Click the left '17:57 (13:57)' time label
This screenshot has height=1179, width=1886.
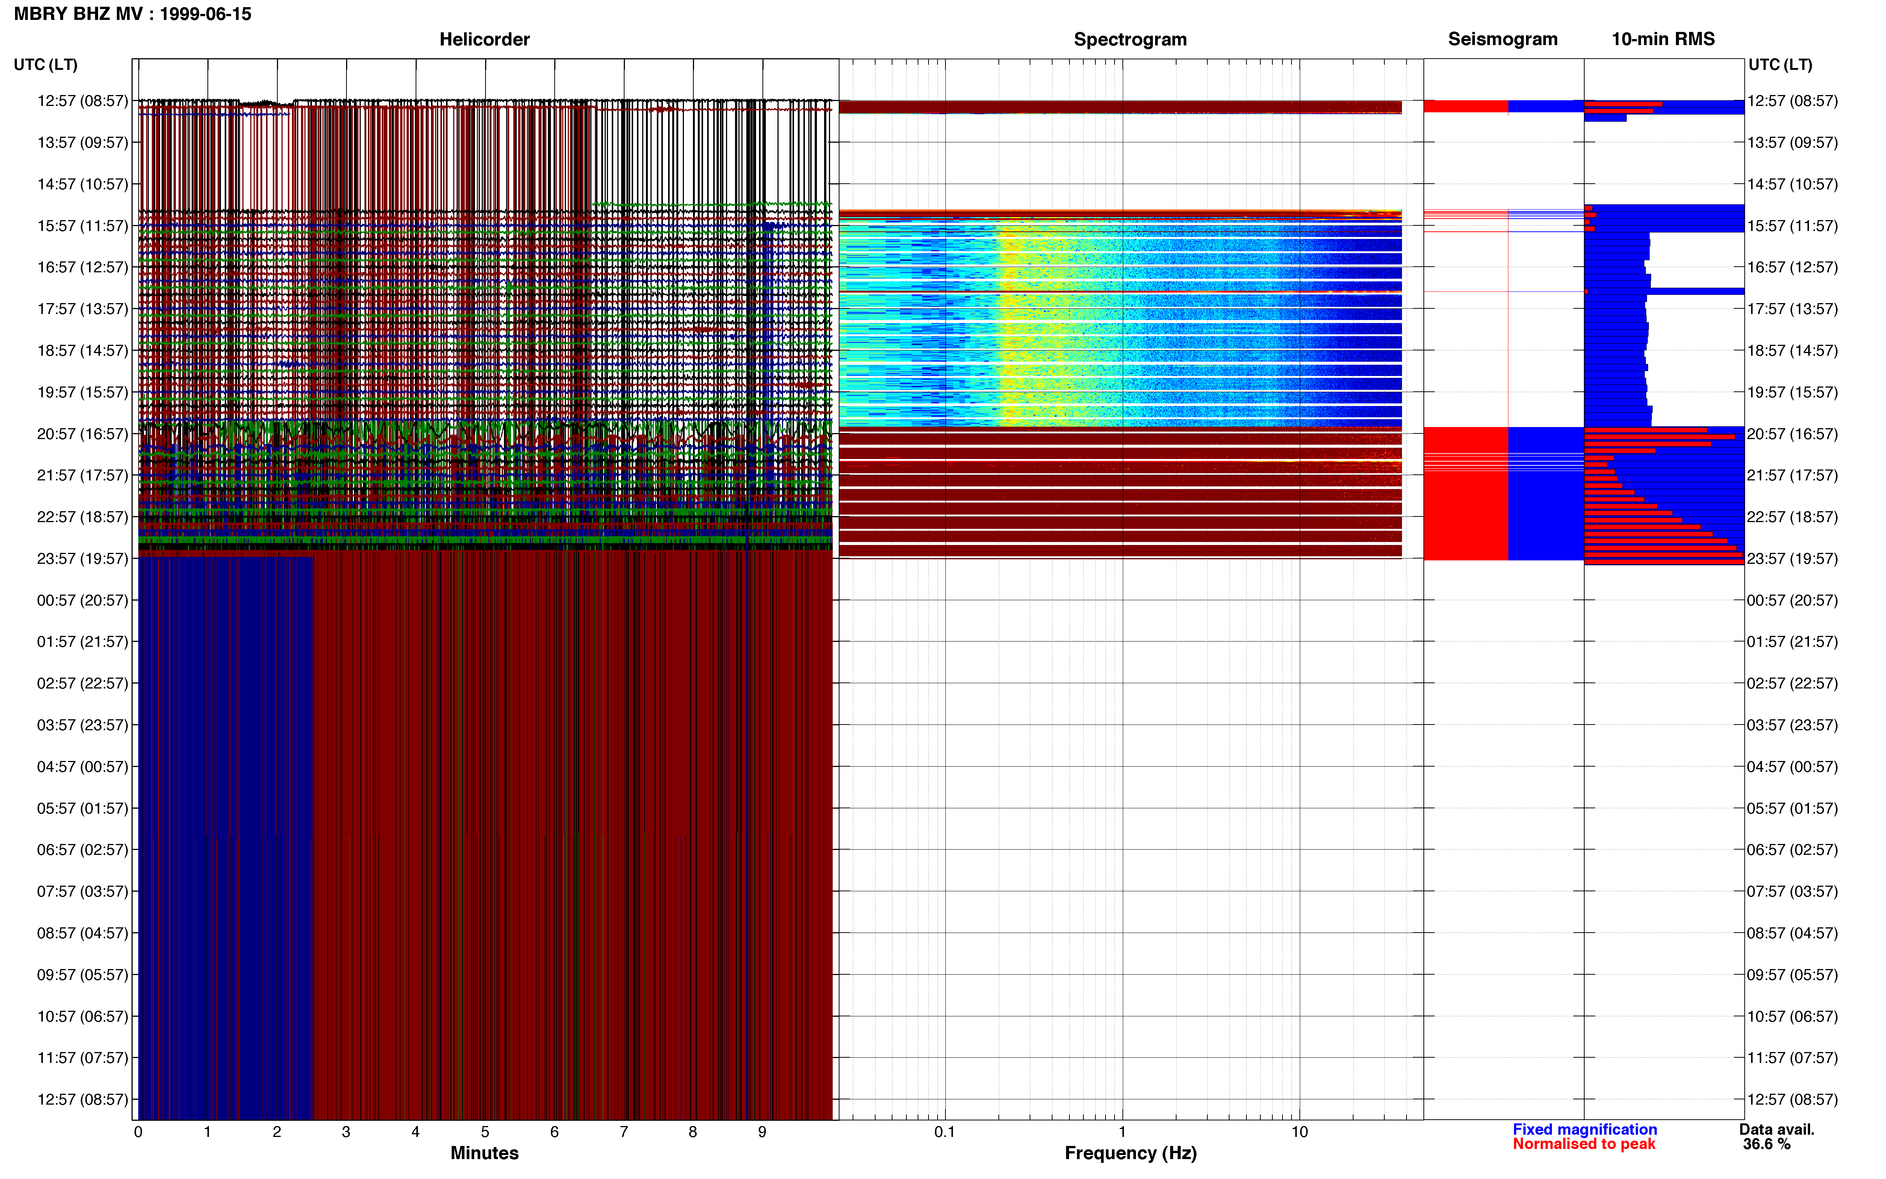click(x=83, y=309)
